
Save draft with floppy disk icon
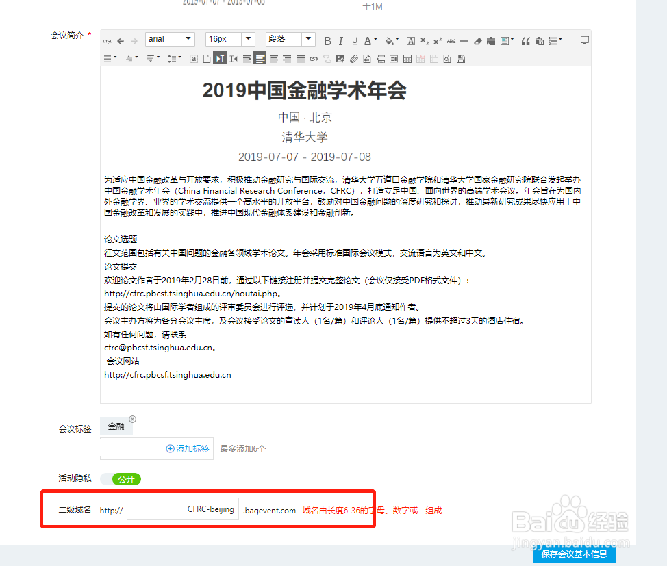pyautogui.click(x=461, y=59)
